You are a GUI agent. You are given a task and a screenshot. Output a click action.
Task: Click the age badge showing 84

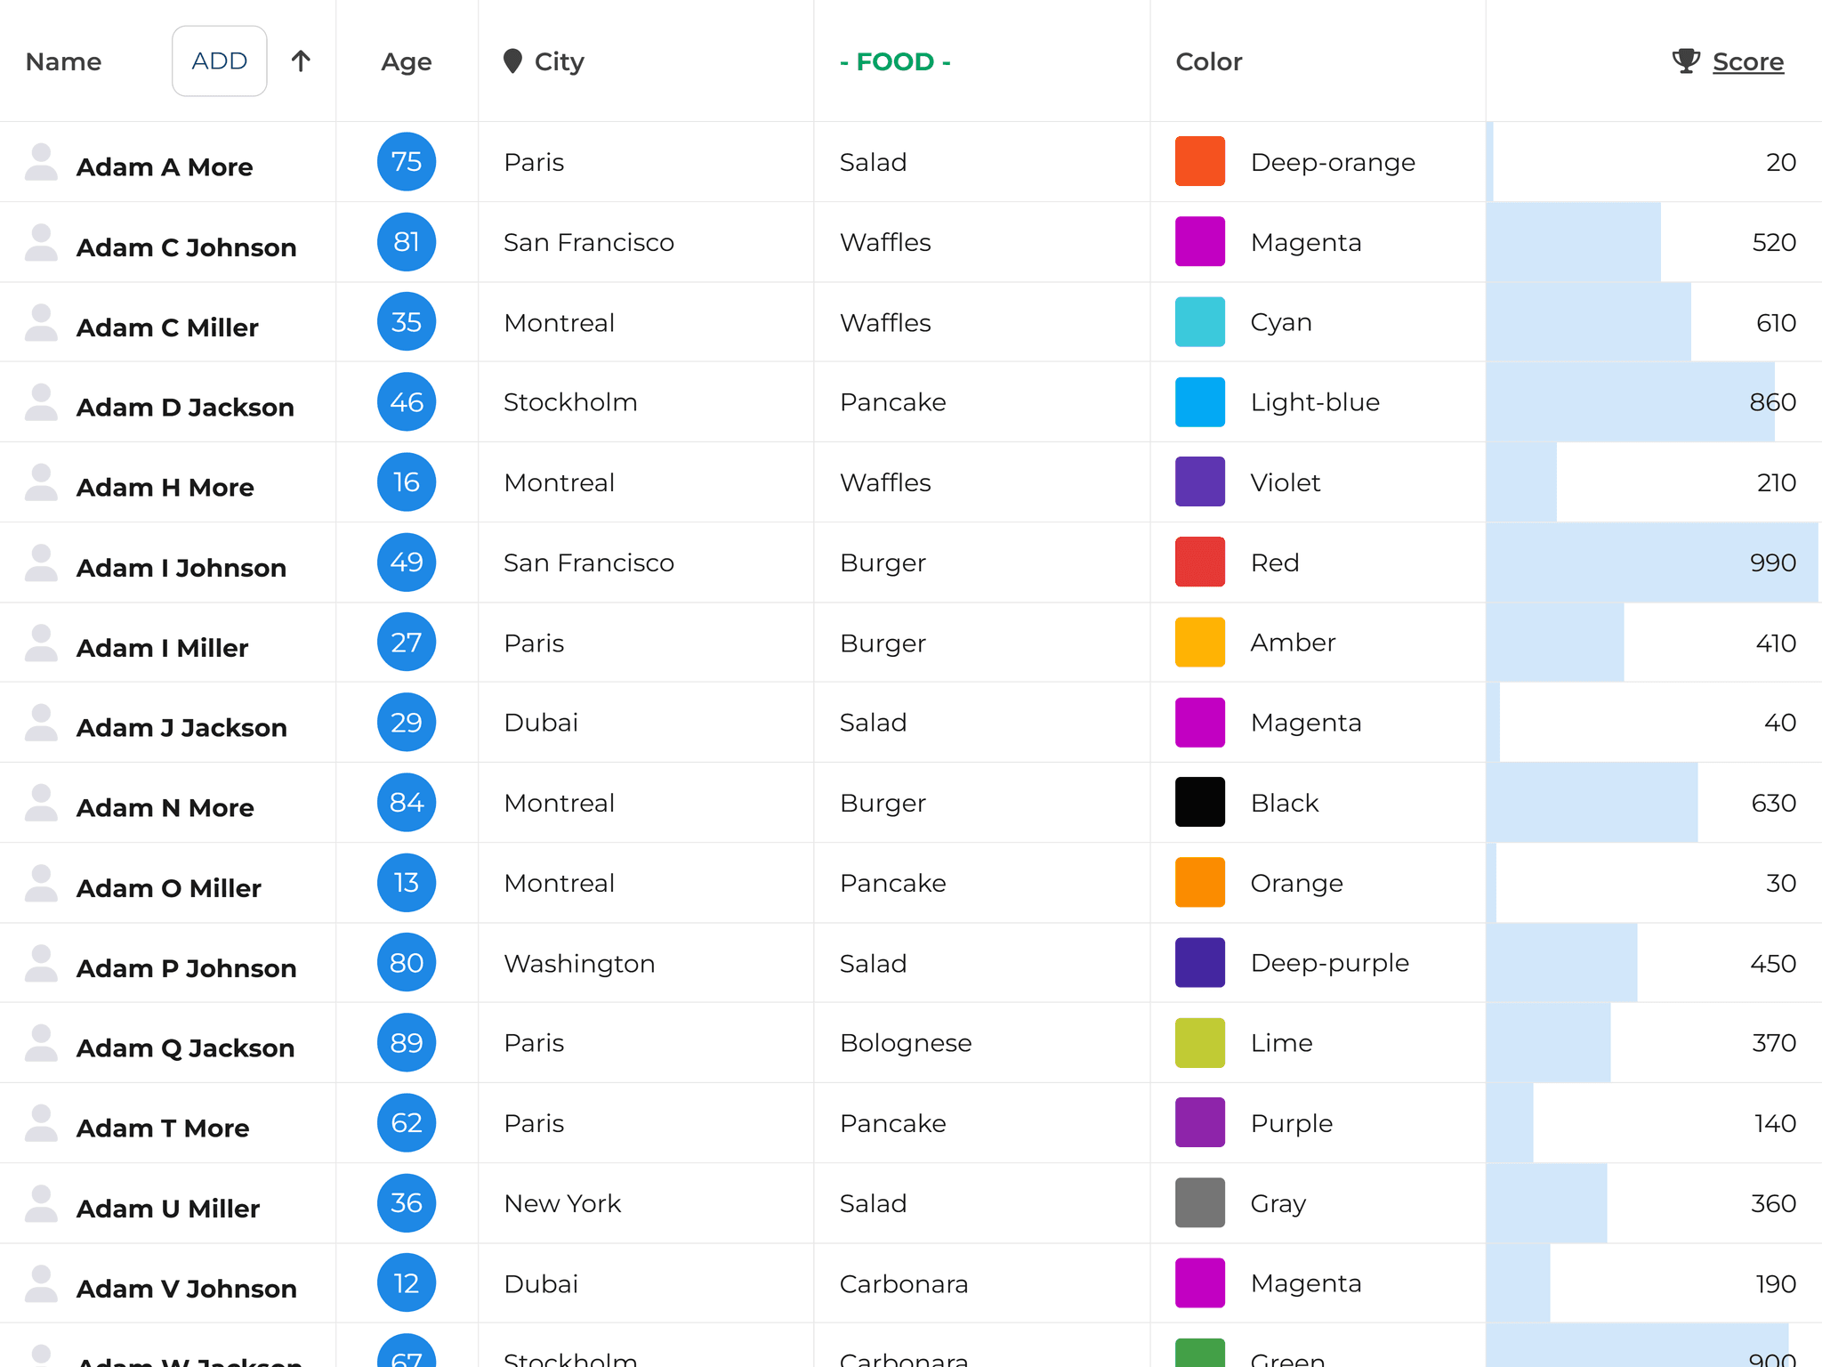(x=407, y=803)
